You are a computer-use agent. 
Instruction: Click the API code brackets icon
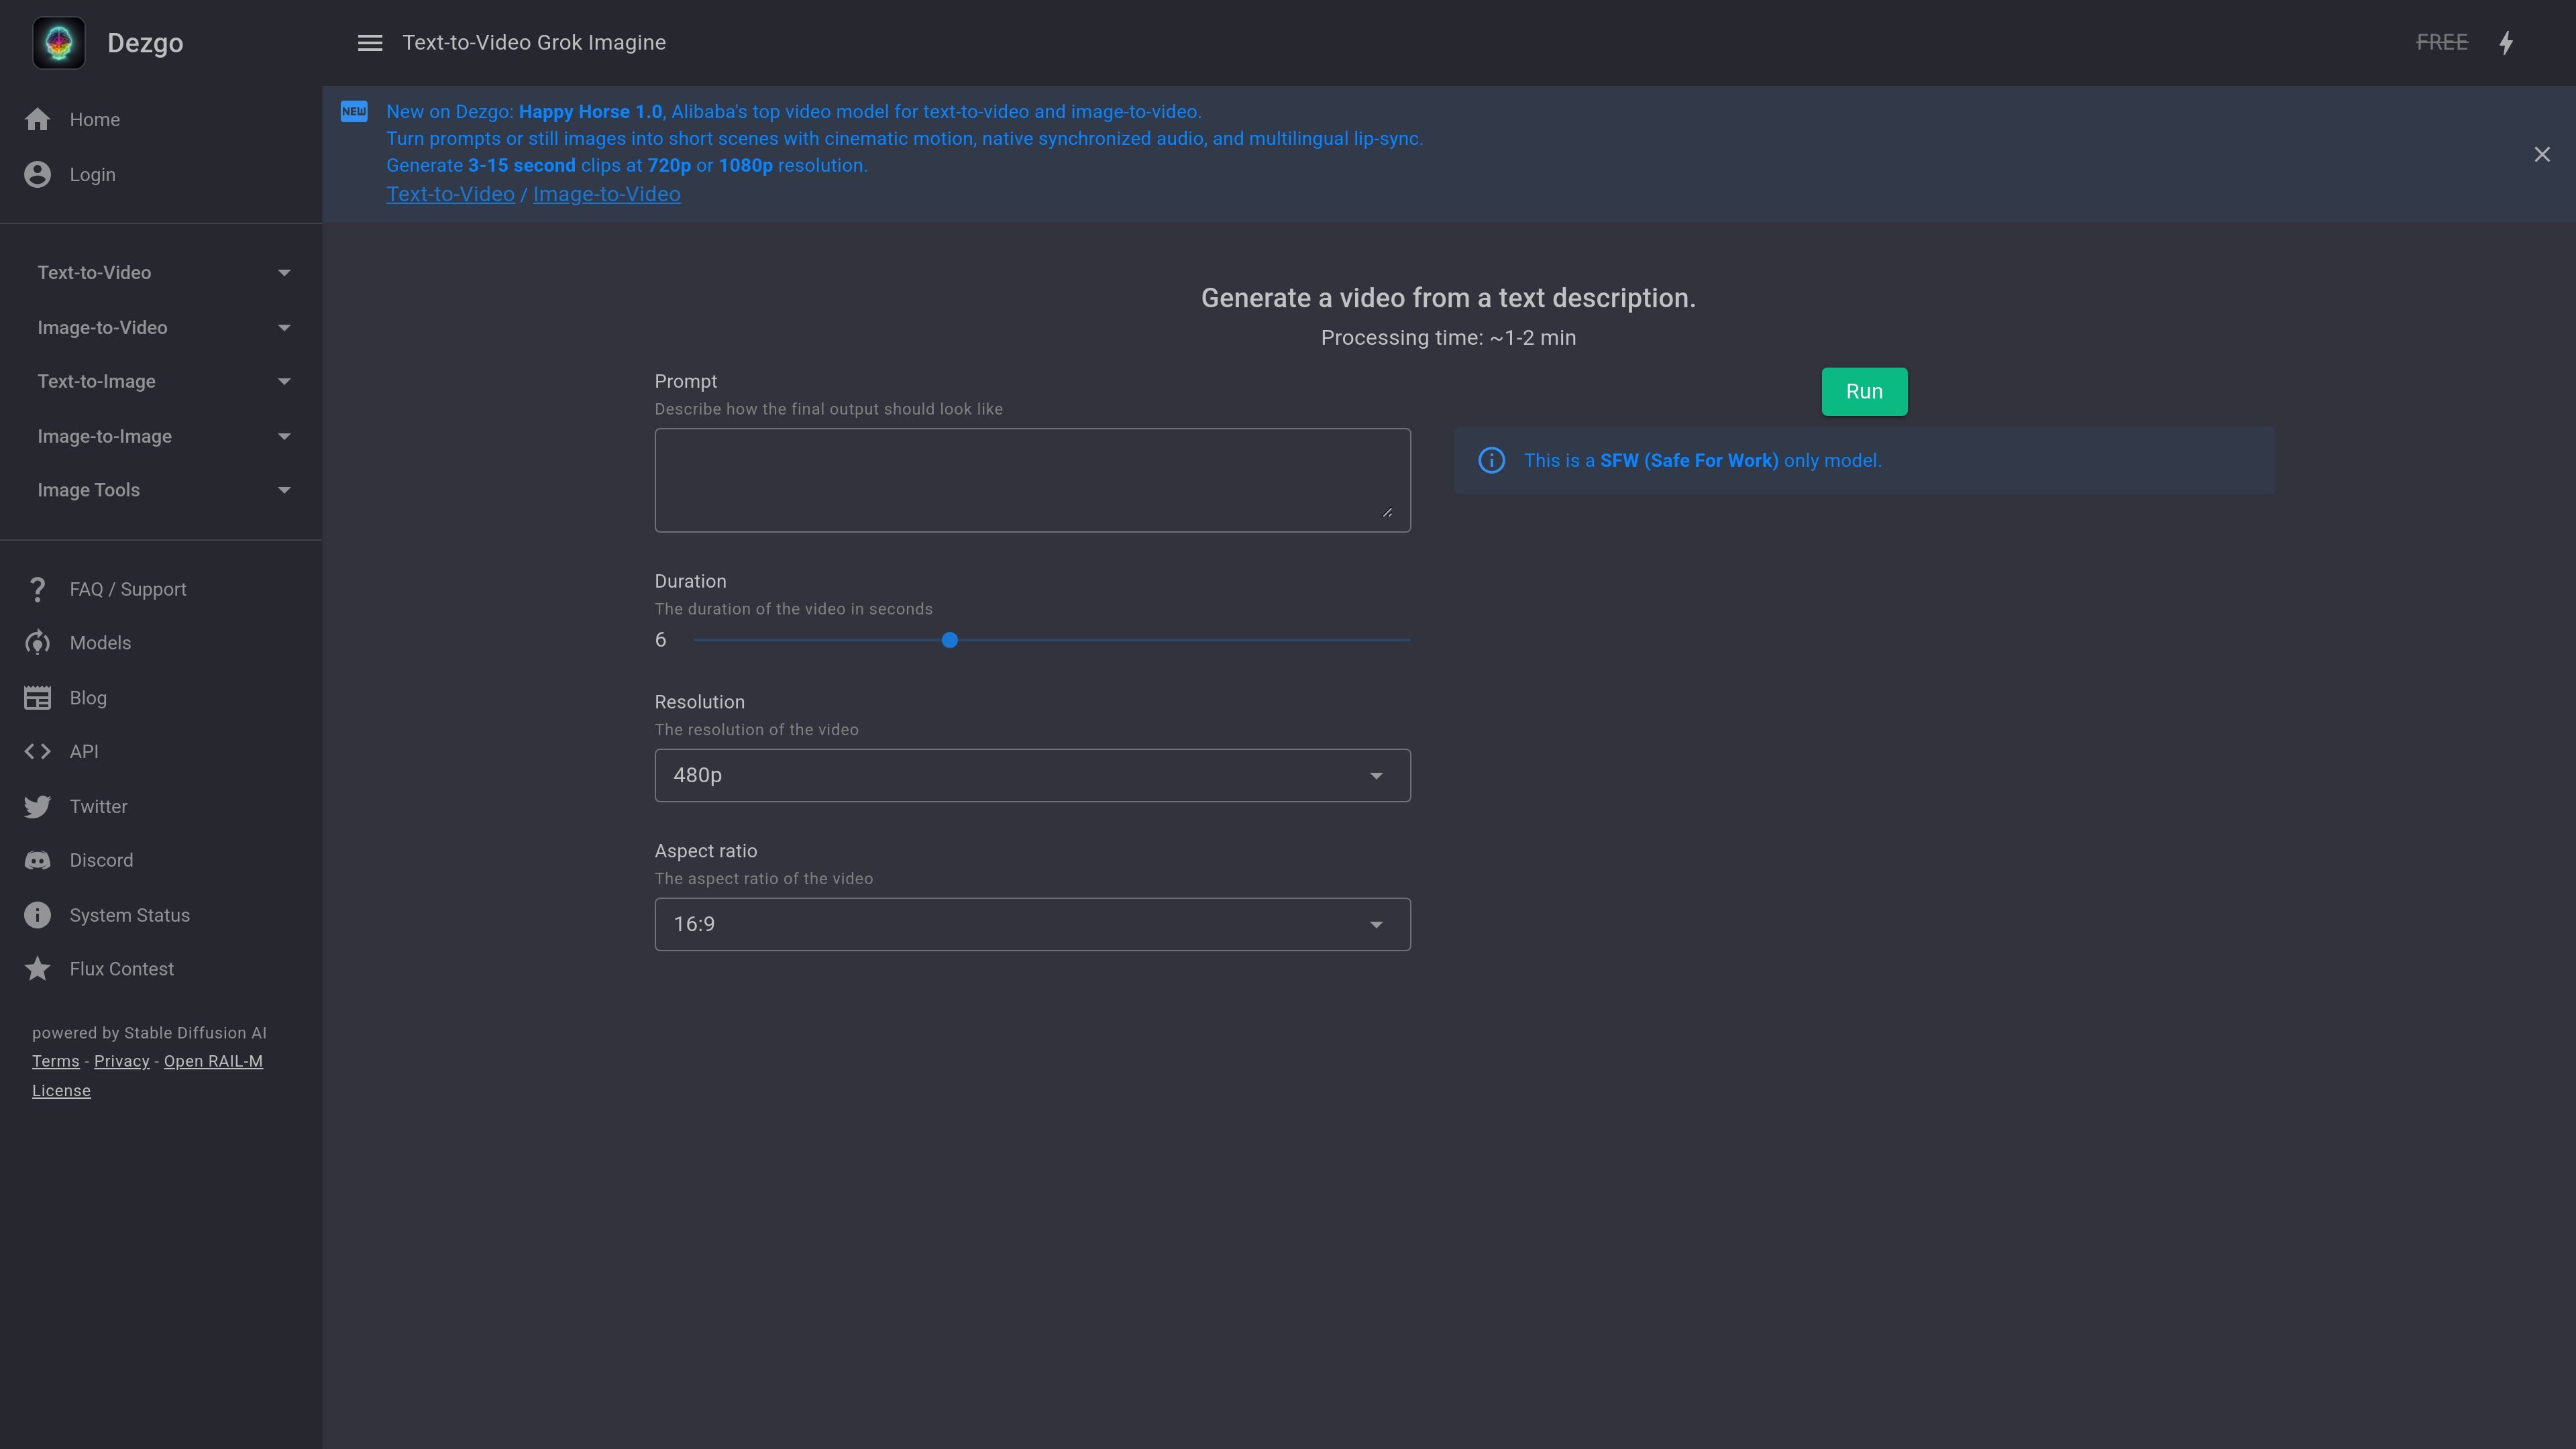click(38, 752)
